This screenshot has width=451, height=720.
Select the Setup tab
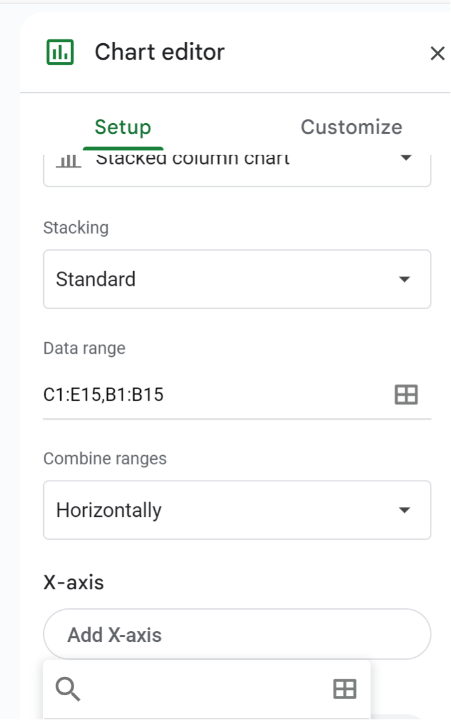click(x=123, y=126)
